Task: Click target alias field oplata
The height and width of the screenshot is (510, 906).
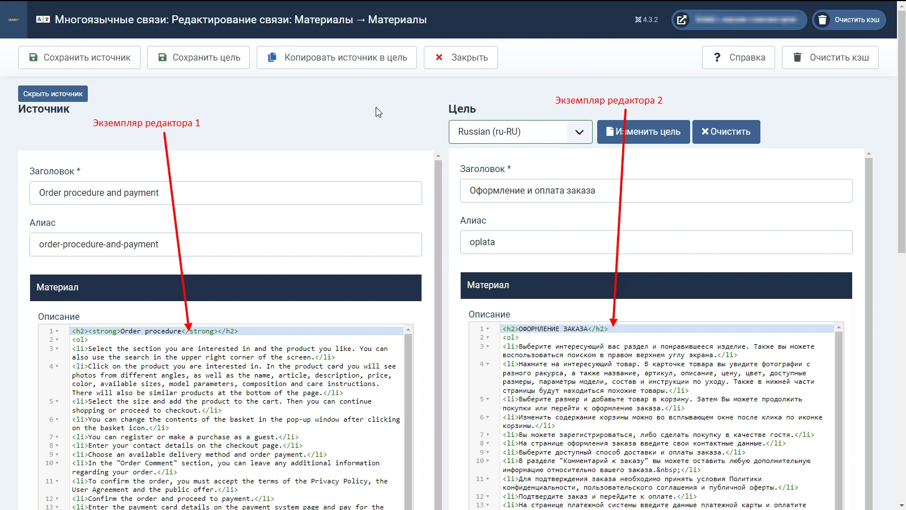Action: pos(656,242)
